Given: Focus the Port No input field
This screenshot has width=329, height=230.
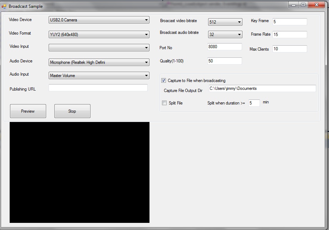Looking at the screenshot, I should tap(225, 47).
